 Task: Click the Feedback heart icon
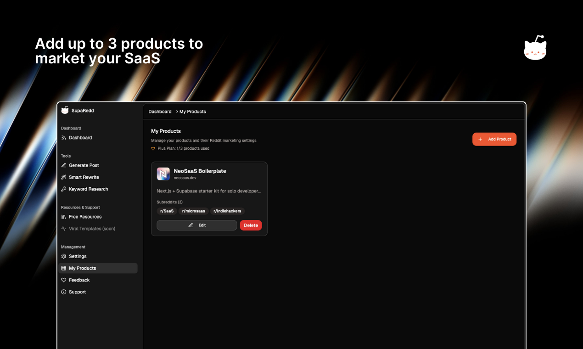[64, 280]
